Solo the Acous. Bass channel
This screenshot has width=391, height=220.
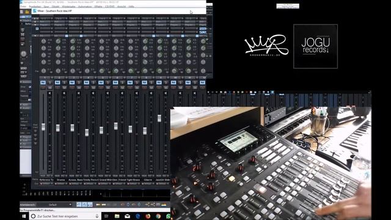coord(79,82)
